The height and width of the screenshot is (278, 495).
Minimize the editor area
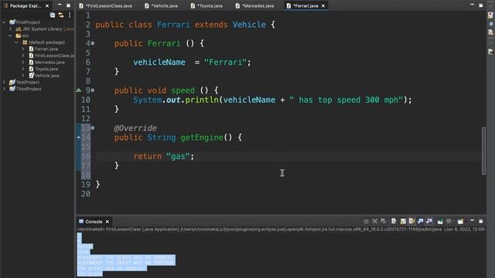pos(473,5)
